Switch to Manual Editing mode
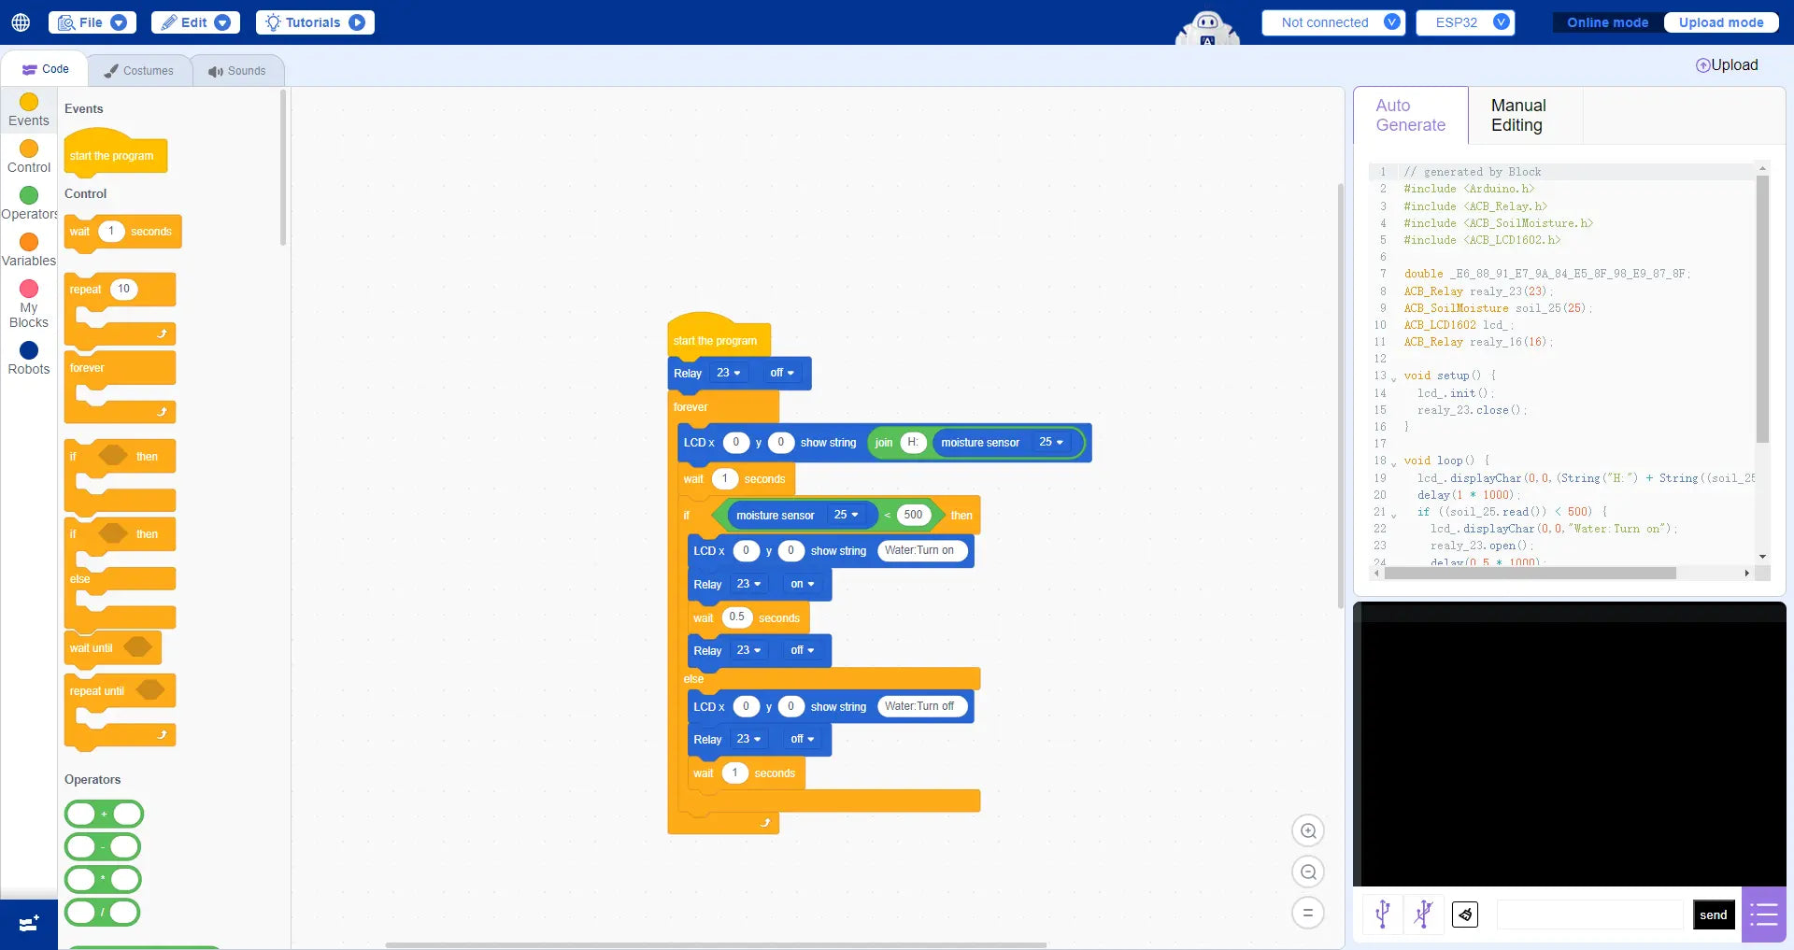 pyautogui.click(x=1518, y=115)
